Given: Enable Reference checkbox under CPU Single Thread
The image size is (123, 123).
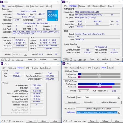Looking at the screenshot, I should 67,77.
